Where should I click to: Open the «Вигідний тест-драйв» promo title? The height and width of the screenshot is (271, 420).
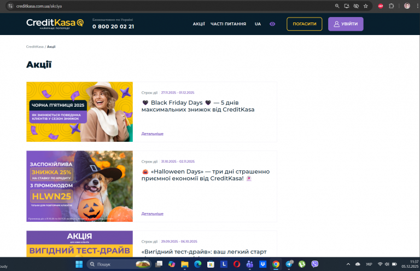204,252
